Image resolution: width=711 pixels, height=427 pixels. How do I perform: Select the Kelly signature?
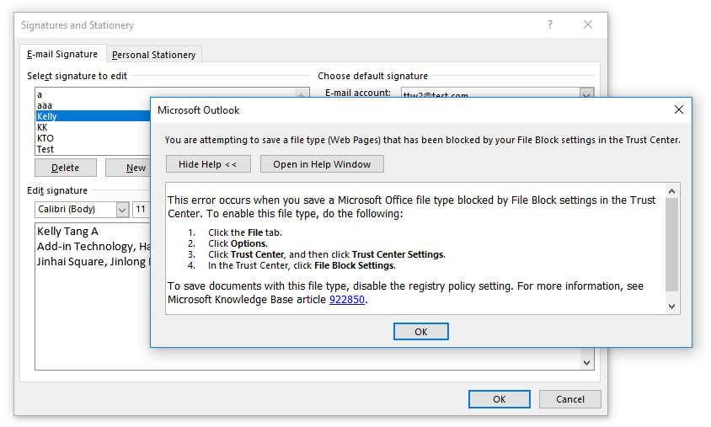tap(93, 116)
